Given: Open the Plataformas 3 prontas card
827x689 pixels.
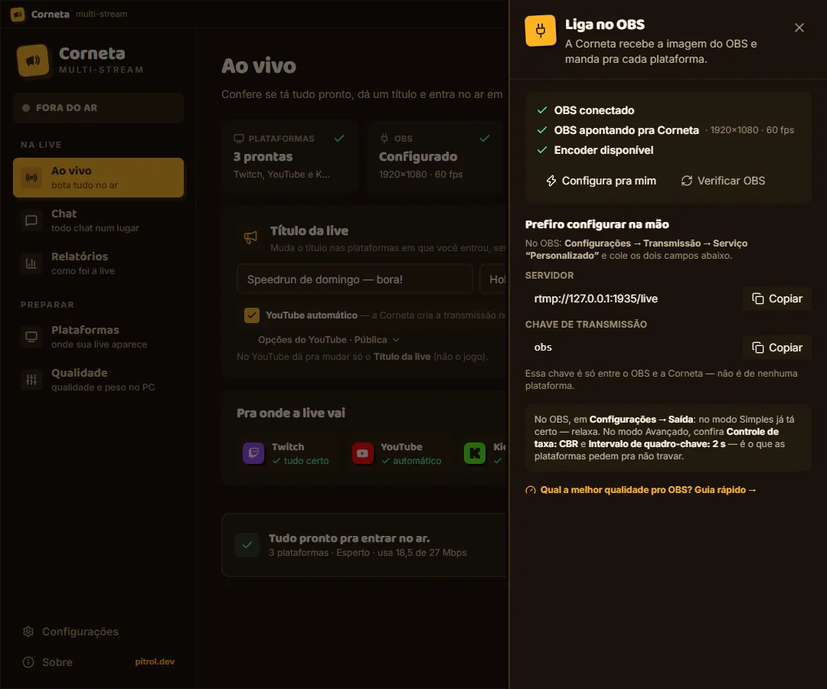Looking at the screenshot, I should (x=289, y=157).
